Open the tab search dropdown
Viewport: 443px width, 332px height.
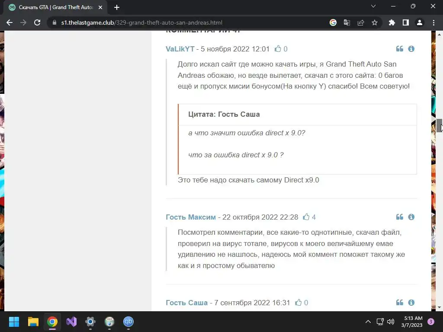(373, 6)
